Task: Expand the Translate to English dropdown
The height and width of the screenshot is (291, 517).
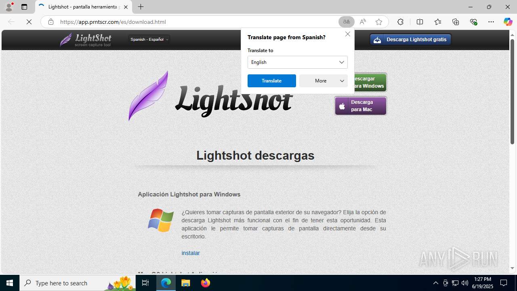Action: pyautogui.click(x=298, y=62)
